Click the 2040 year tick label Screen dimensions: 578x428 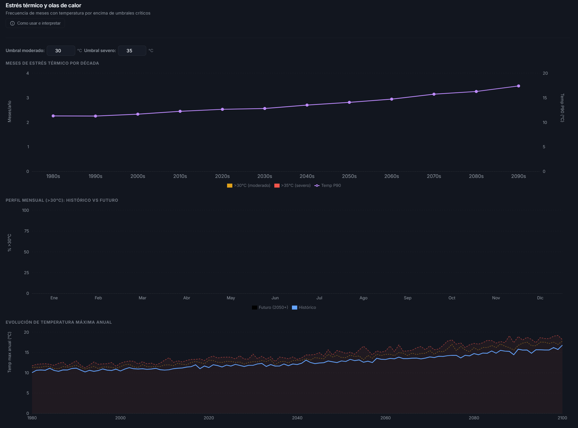pos(297,418)
